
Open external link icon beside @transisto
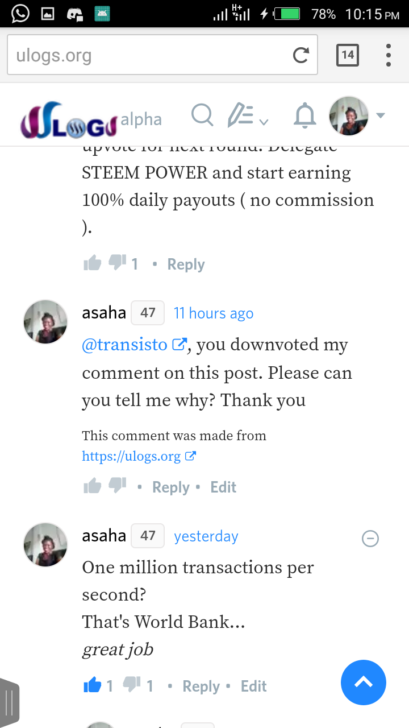[x=179, y=345]
